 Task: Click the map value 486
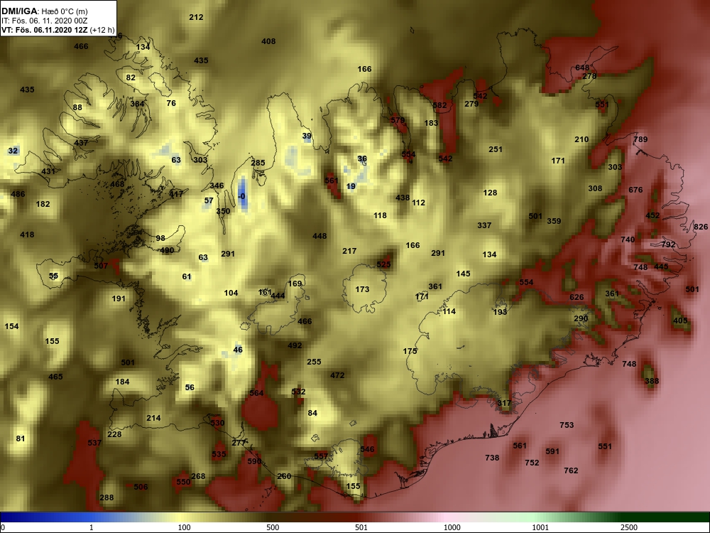18,194
